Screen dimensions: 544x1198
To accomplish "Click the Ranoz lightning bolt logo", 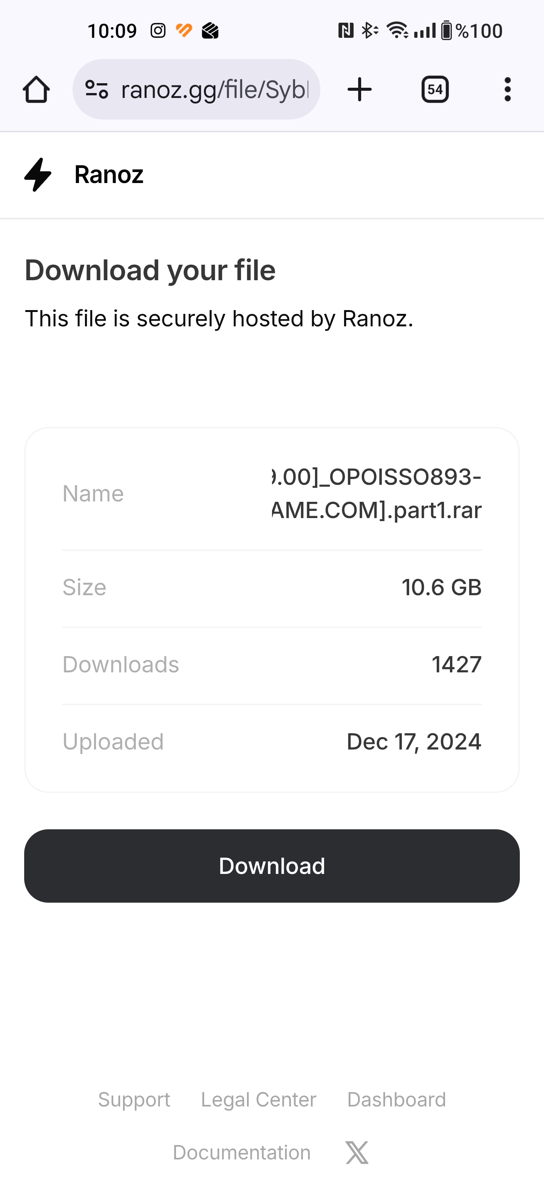I will click(x=38, y=175).
